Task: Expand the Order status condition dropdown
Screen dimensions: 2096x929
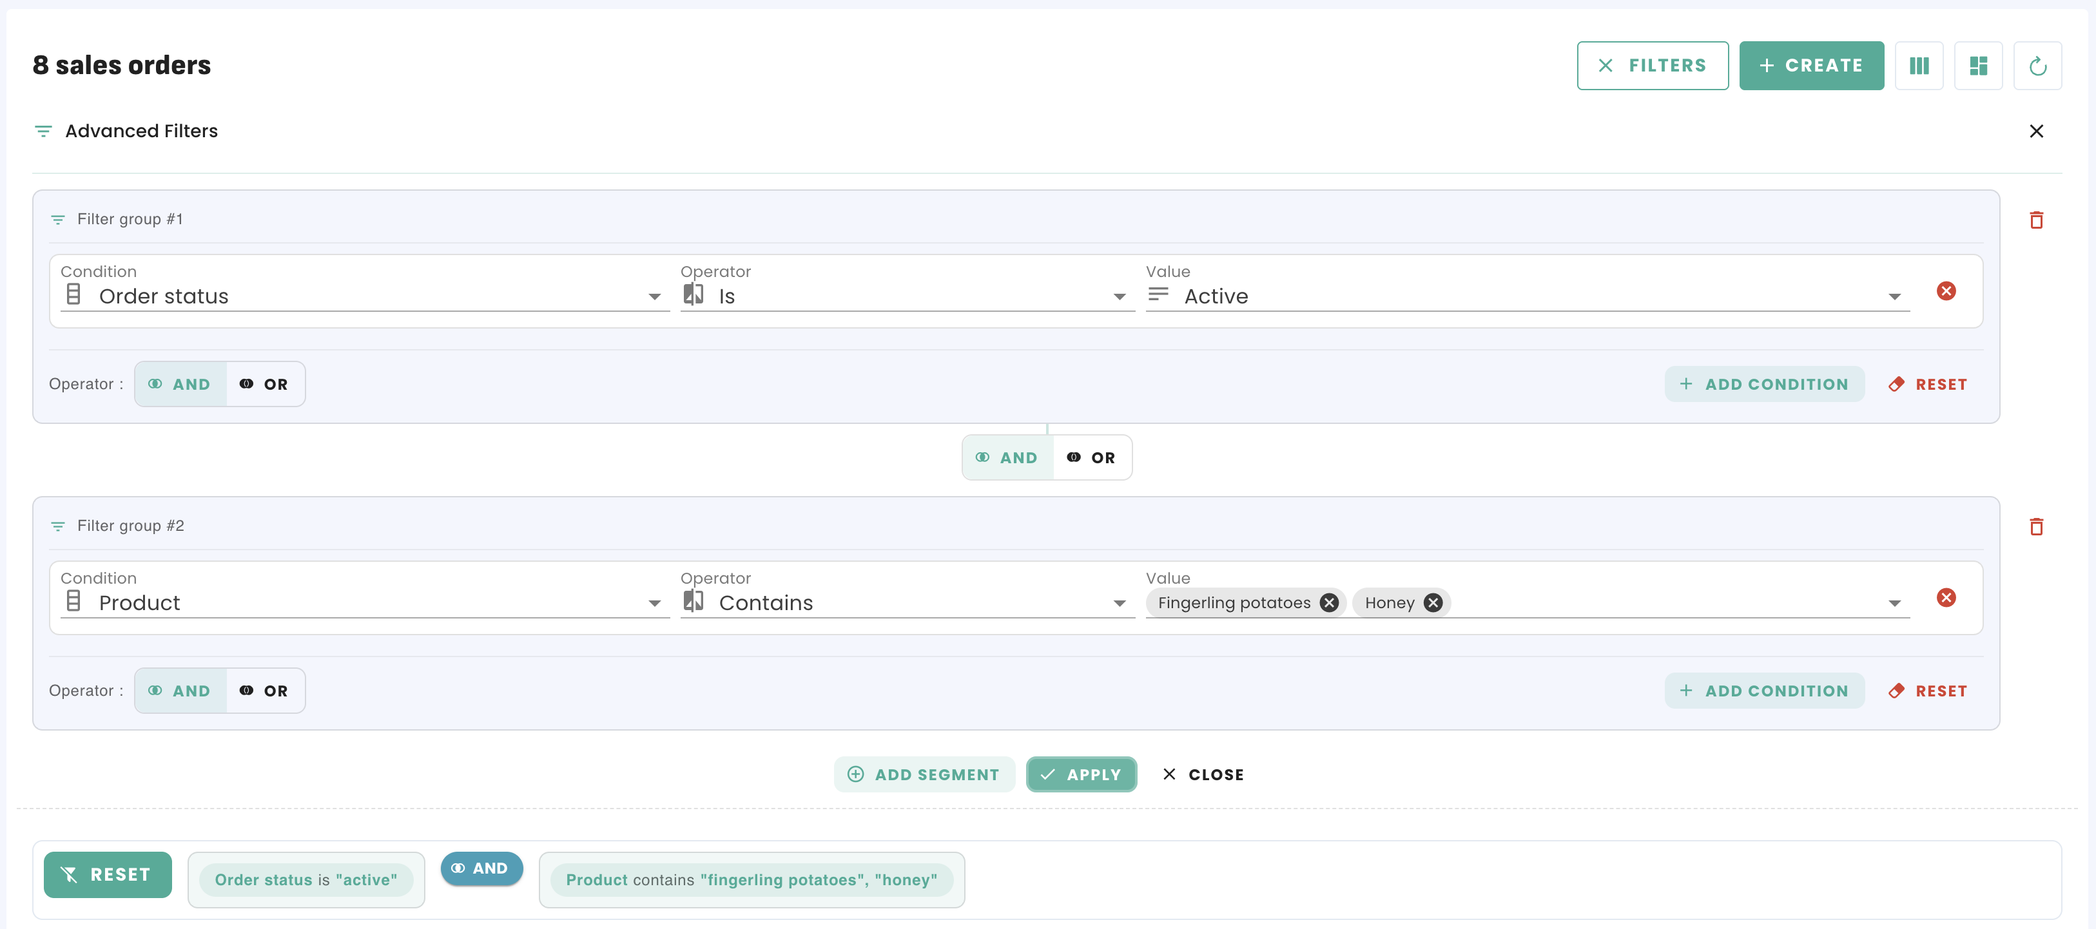Action: pyautogui.click(x=654, y=297)
